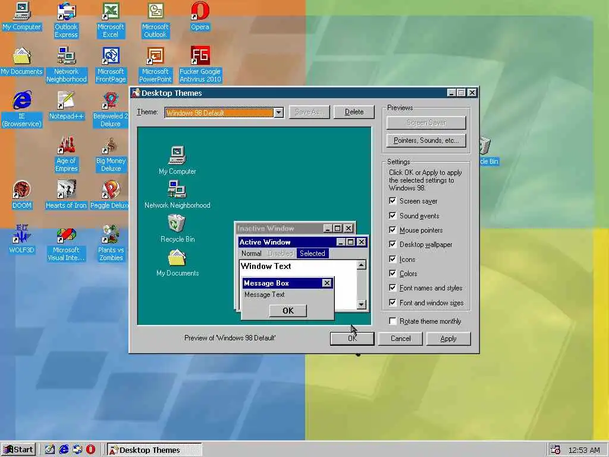
Task: Toggle the Desktop wallpaper checkbox
Action: [393, 245]
